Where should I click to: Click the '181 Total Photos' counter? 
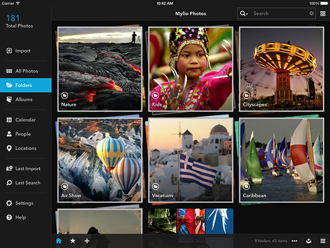coord(19,21)
